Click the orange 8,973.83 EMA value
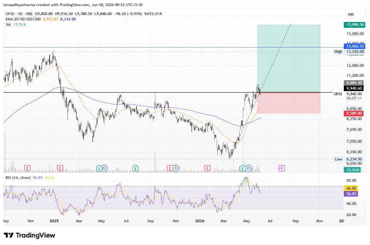 50,19
